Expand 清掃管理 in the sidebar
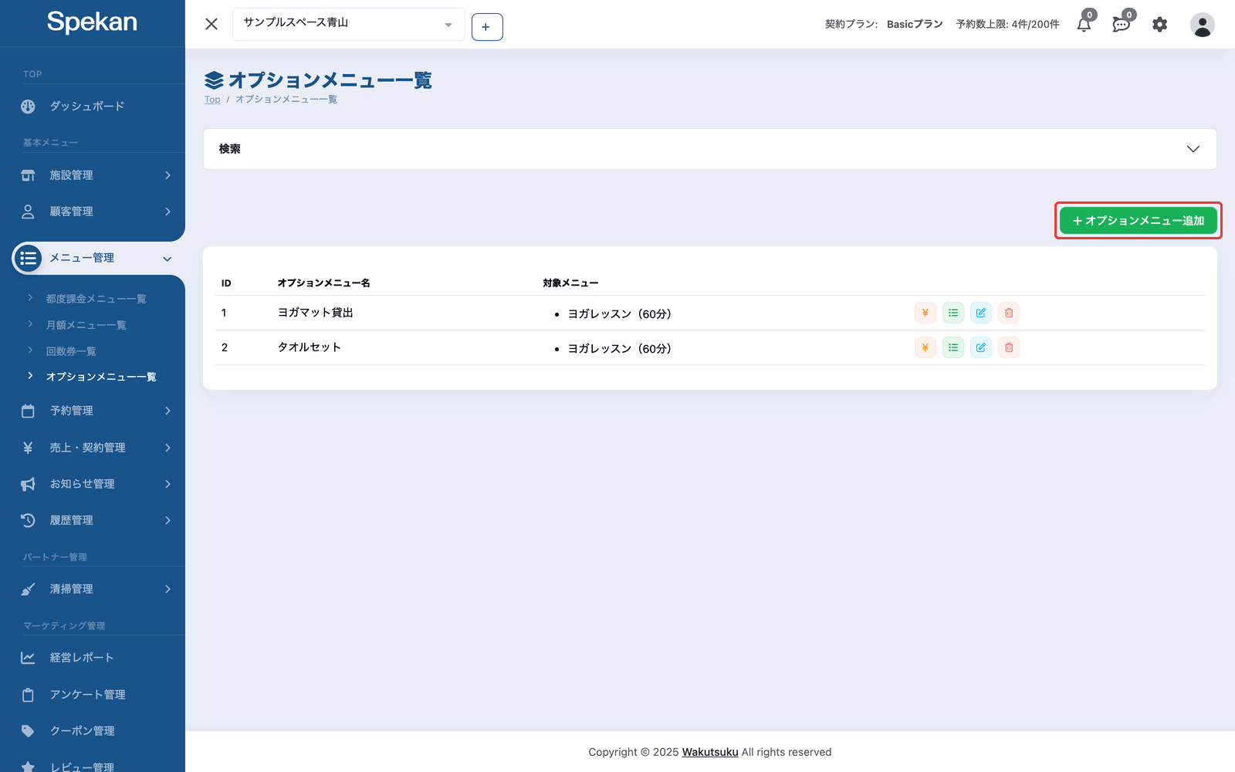The width and height of the screenshot is (1235, 772). (93, 589)
